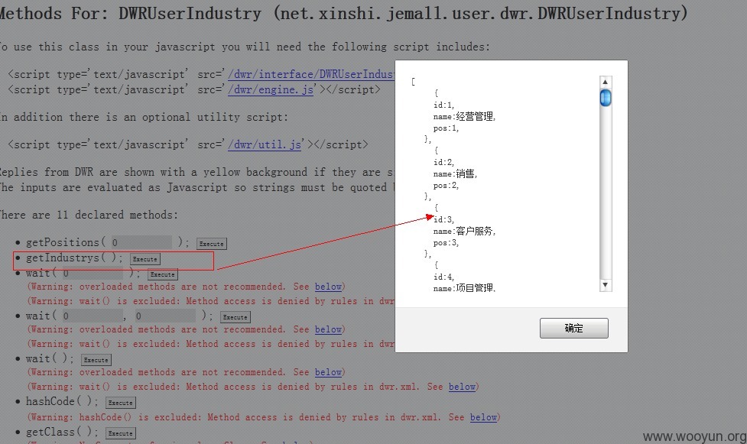The image size is (747, 444).
Task: Focus the getPositions parameter input
Action: [x=141, y=242]
